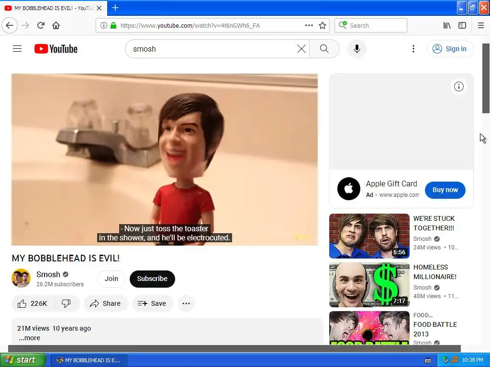The height and width of the screenshot is (367, 490).
Task: Share the video
Action: coord(106,303)
